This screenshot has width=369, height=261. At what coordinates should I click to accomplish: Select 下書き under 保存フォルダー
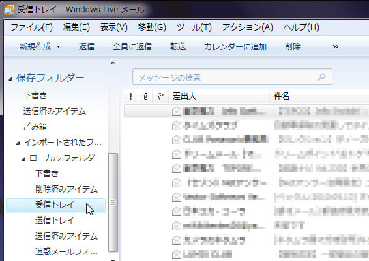pyautogui.click(x=35, y=95)
